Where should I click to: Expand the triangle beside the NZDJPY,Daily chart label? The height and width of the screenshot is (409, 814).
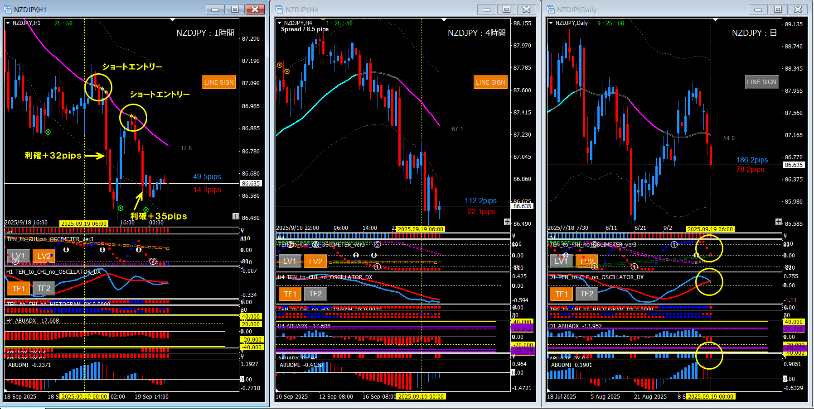click(x=551, y=23)
